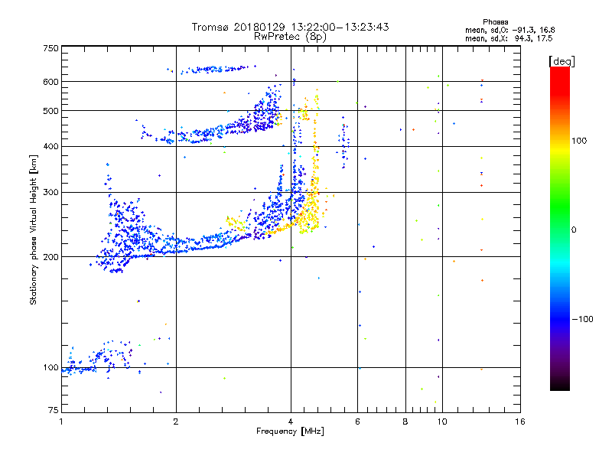This screenshot has height=459, width=612.
Task: Click the x-axis tick label '4'
Action: [291, 422]
